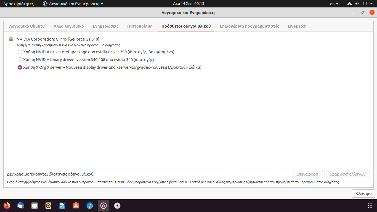Open Rhythmbox music player in dock
Viewport: 377px width, 212px height.
coord(48,206)
